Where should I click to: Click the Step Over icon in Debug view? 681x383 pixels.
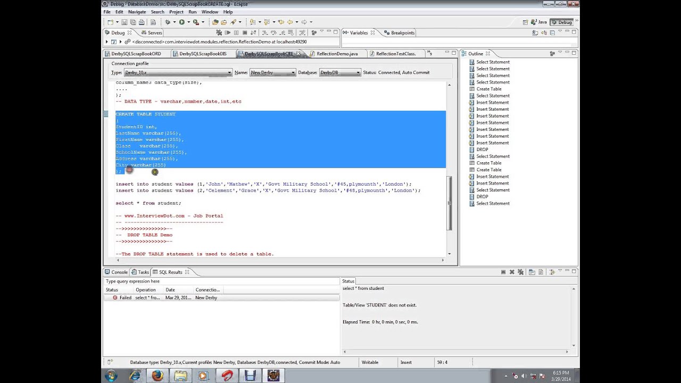pos(273,33)
